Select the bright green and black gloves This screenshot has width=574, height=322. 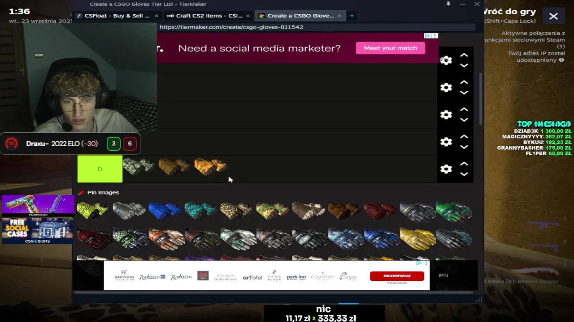click(453, 211)
